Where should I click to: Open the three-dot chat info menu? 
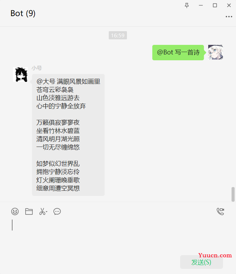coord(229,17)
